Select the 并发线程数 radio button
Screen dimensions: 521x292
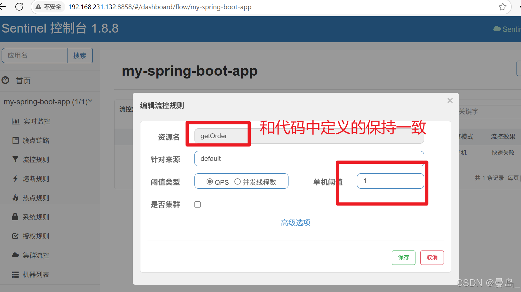[238, 182]
